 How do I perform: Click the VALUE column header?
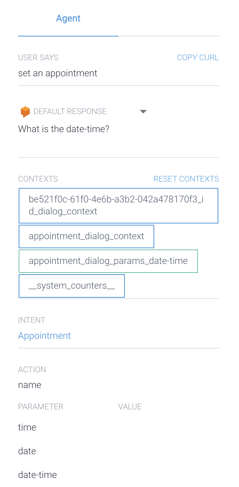[130, 406]
